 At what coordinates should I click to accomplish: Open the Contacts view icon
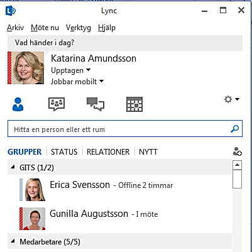18,104
